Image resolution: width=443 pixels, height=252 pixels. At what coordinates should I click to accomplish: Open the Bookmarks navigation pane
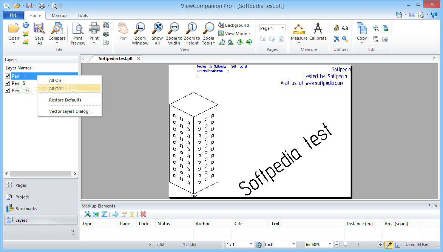tap(41, 209)
